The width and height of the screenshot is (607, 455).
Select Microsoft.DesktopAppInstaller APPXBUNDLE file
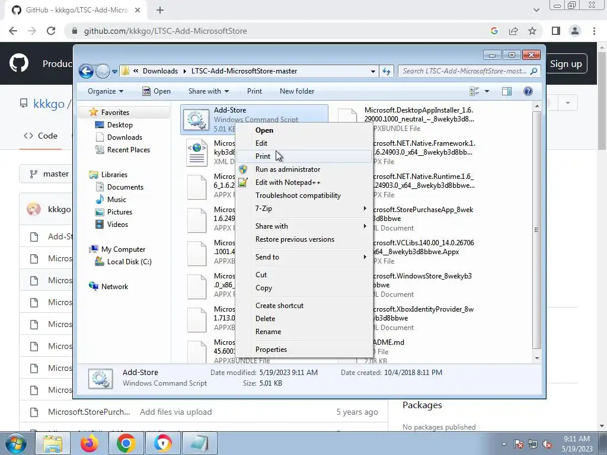(418, 114)
